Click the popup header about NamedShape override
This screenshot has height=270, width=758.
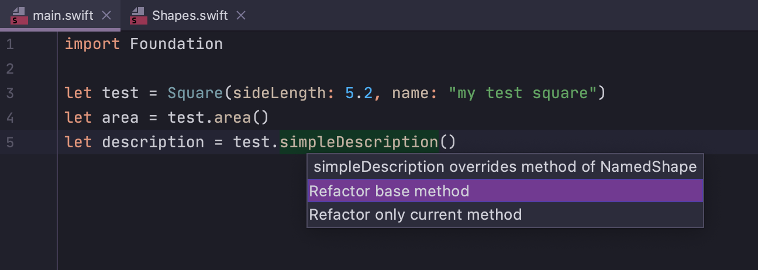pos(505,167)
